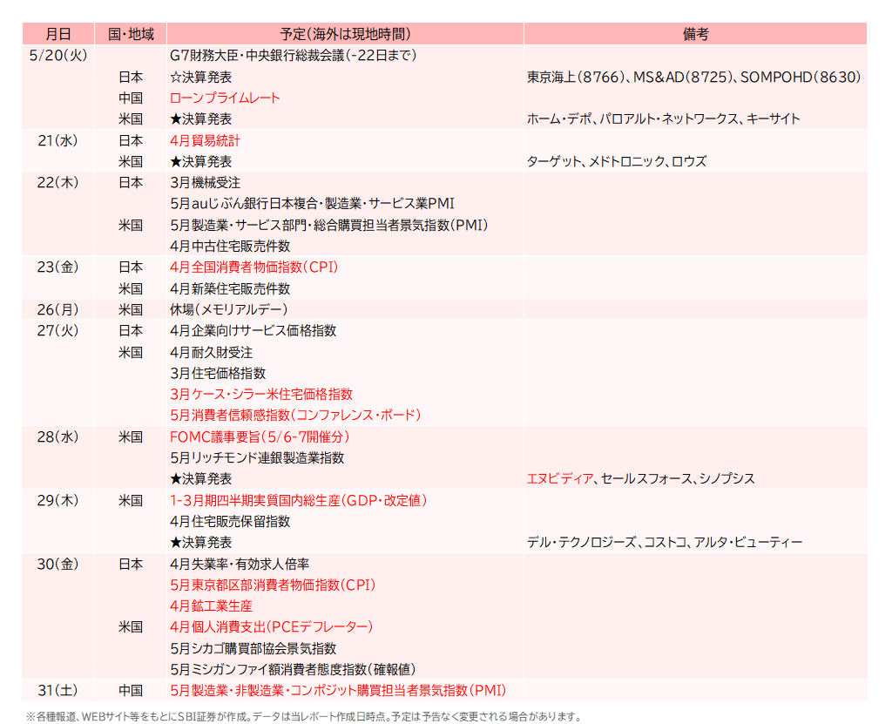Click red '5月消費者信頼感指数(コンファレンス・ボード)' entry

coord(295,415)
